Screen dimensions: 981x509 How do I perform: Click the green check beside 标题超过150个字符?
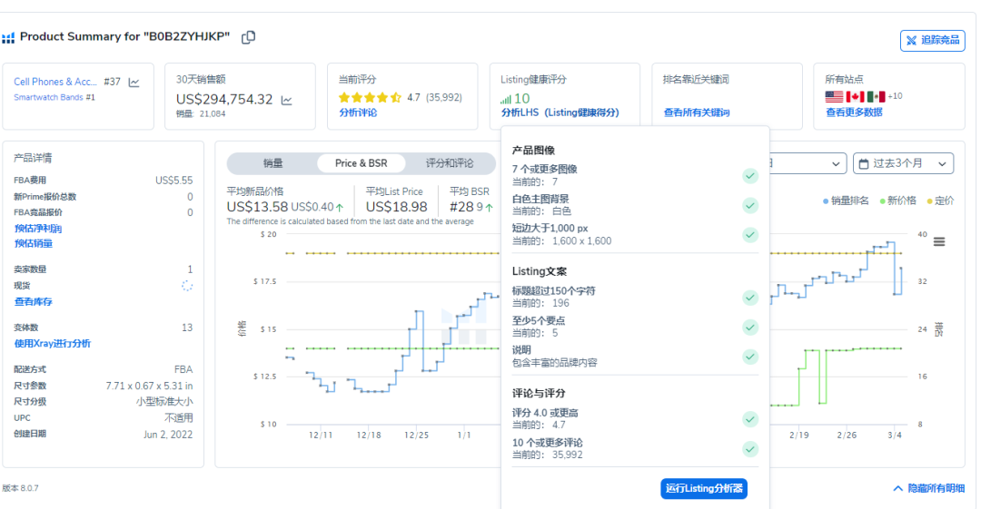pyautogui.click(x=750, y=298)
